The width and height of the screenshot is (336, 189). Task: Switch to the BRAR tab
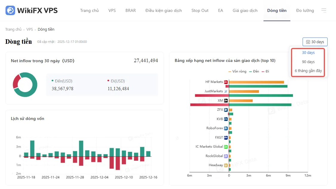click(x=130, y=10)
